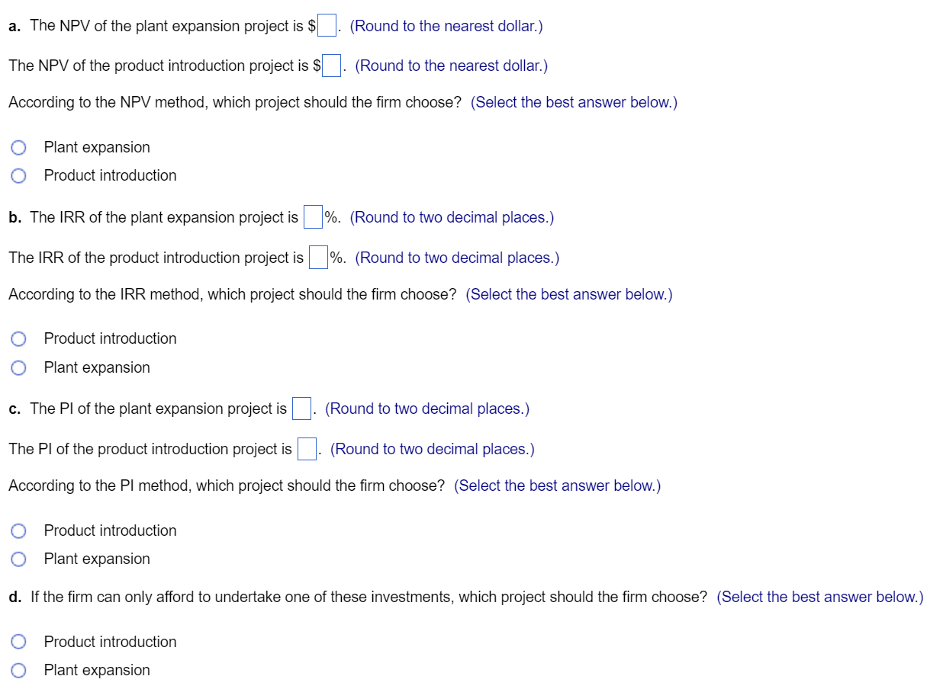Select "Product introduction" for question d
This screenshot has height=689, width=943.
point(18,642)
